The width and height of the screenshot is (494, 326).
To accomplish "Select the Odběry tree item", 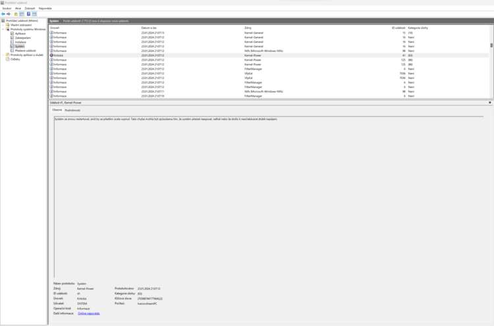I will point(15,59).
